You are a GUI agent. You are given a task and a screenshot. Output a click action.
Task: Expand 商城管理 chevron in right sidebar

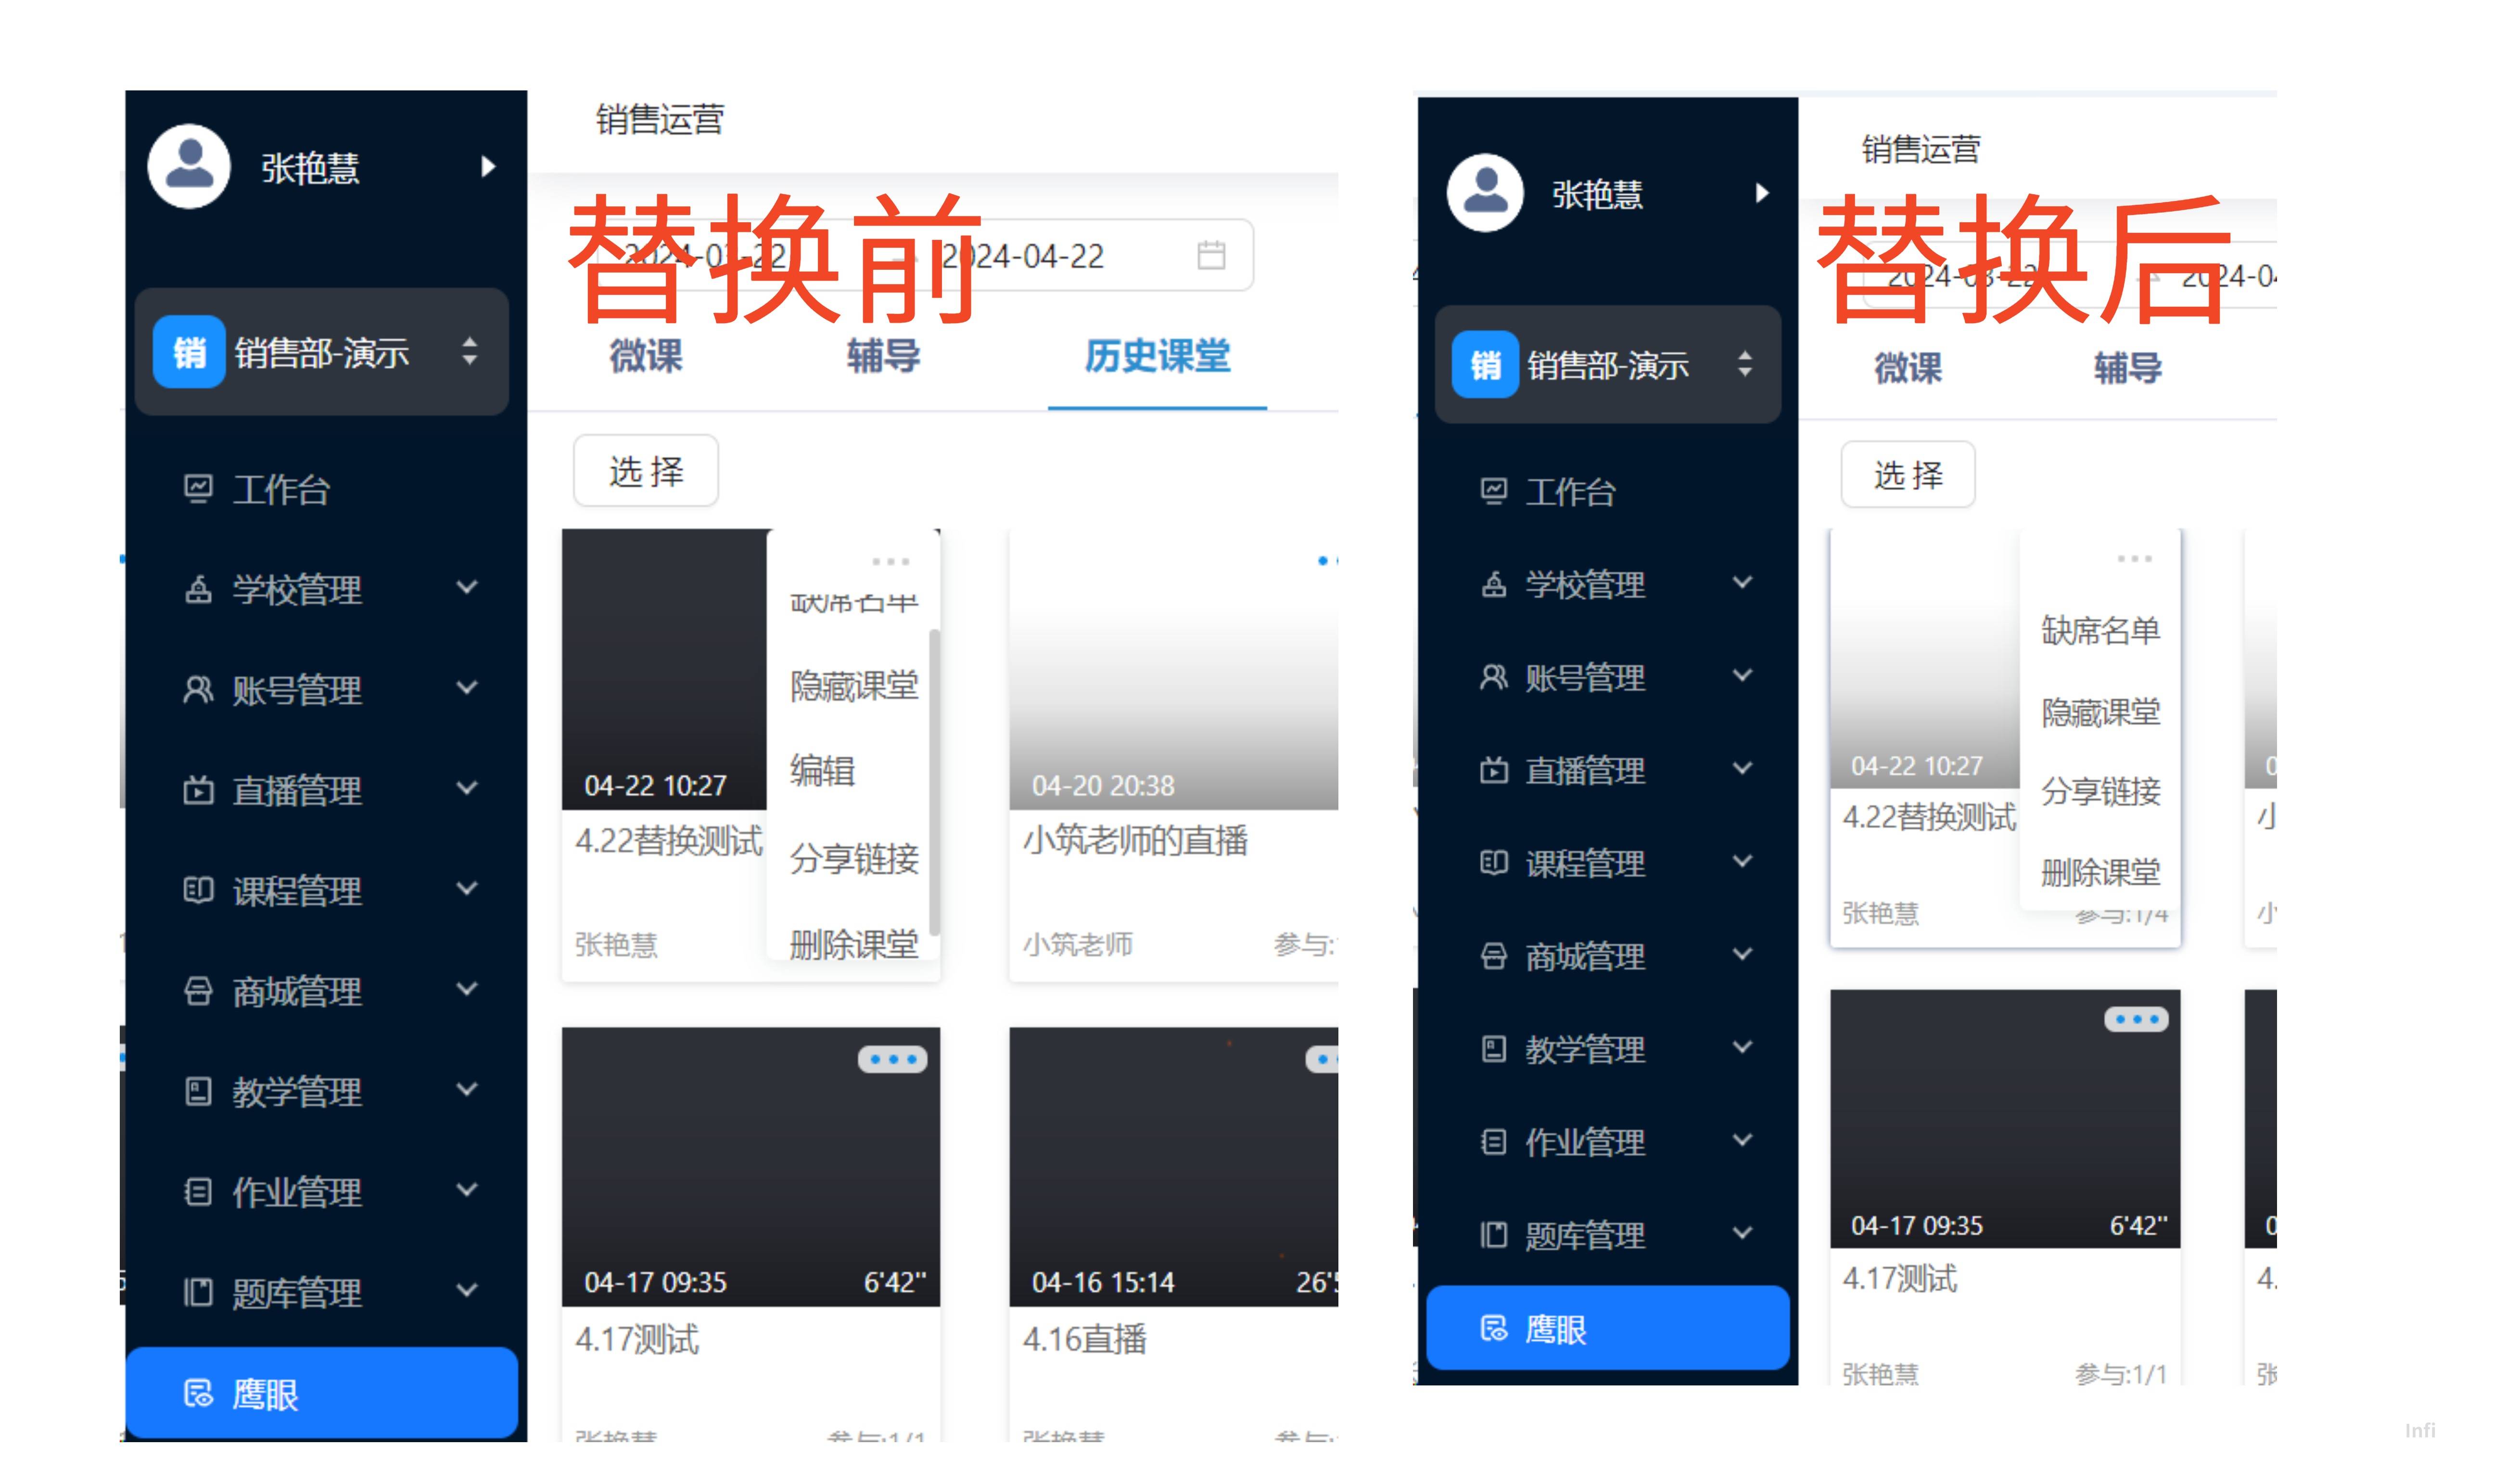tap(1742, 954)
